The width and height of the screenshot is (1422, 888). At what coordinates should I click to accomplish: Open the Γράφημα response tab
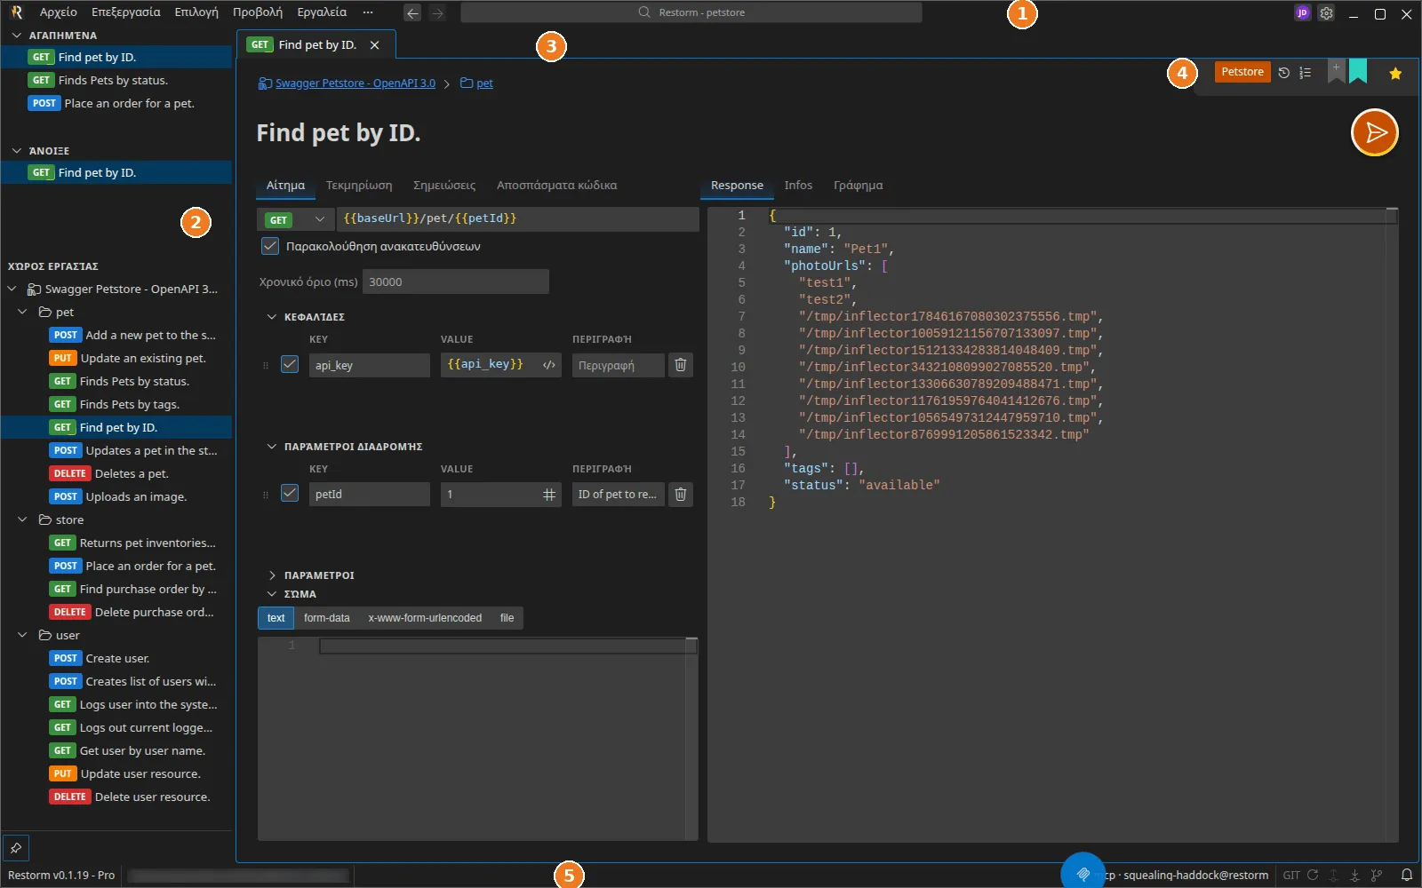858,186
